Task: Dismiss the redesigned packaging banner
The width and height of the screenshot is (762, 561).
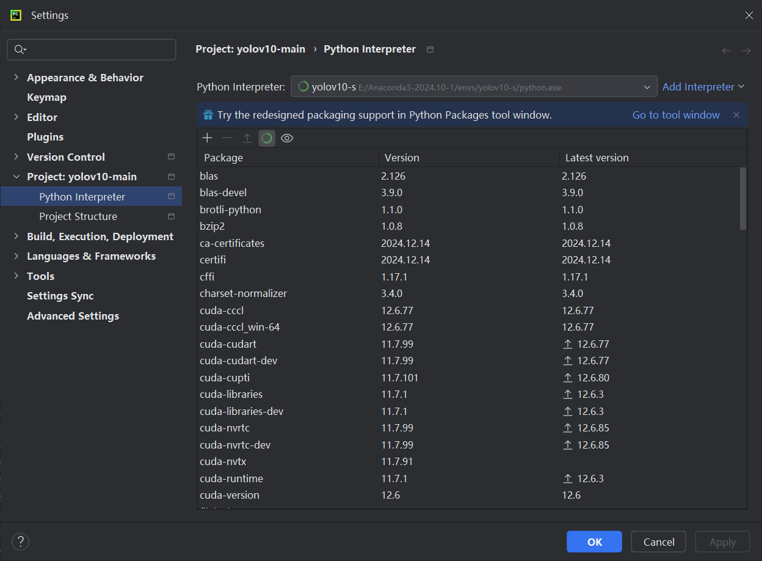Action: point(736,115)
